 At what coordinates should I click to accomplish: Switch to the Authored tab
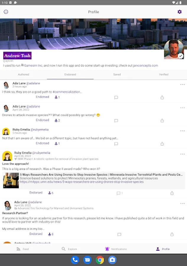point(23,74)
